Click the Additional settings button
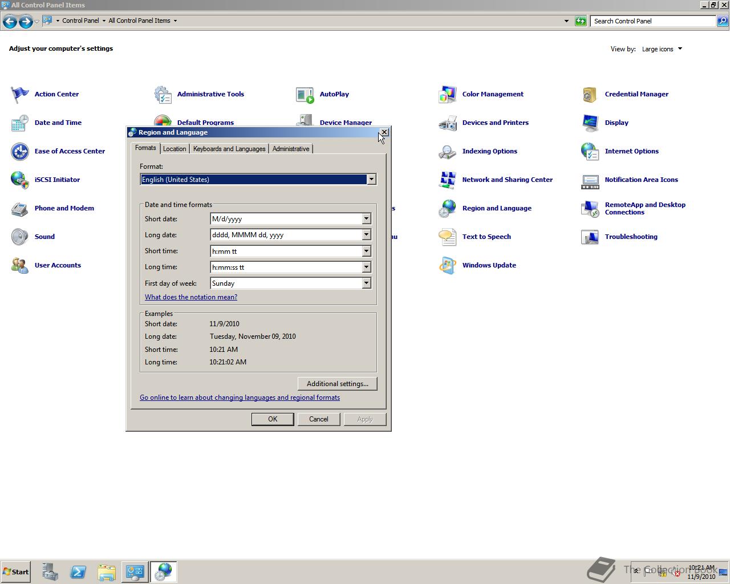The width and height of the screenshot is (730, 584). tap(338, 384)
